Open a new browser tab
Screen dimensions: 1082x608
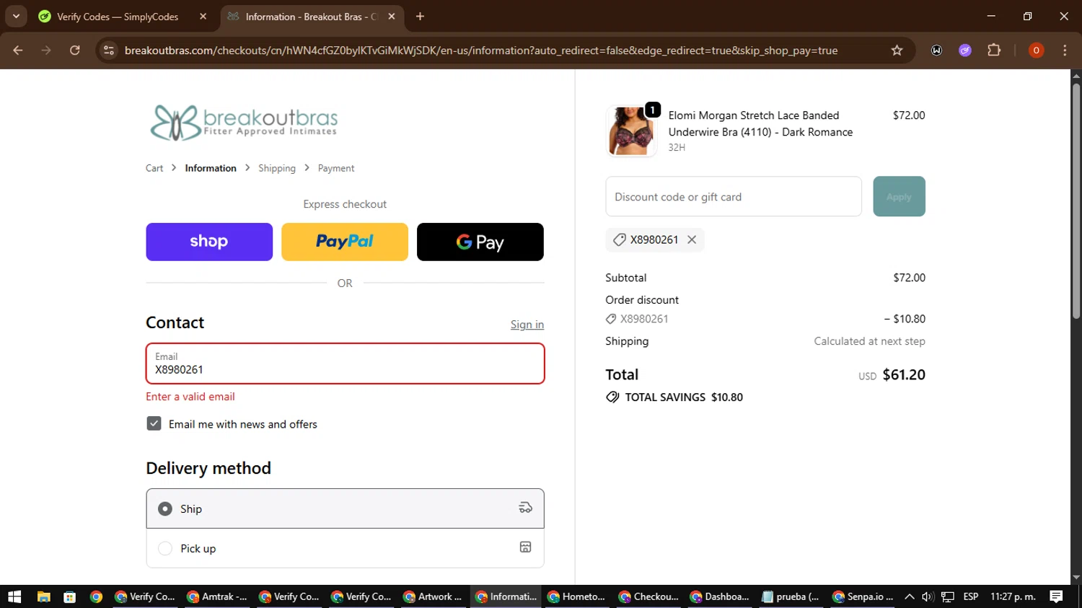(420, 17)
